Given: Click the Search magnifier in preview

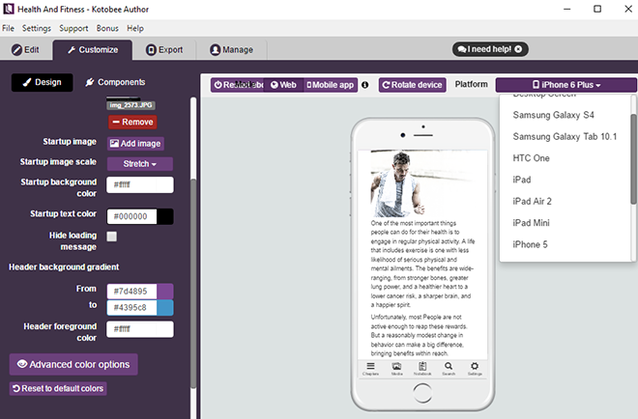Looking at the screenshot, I should tap(448, 368).
